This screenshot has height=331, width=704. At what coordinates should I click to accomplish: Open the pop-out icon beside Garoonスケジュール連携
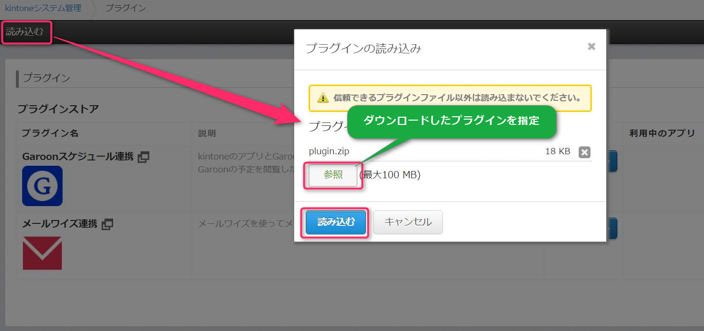click(143, 157)
